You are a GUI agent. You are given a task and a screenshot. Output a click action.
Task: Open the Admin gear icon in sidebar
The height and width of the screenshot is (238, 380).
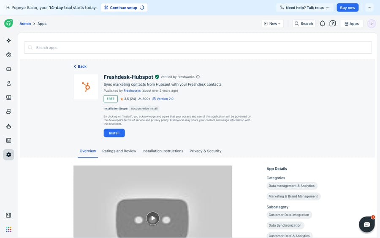(9, 155)
